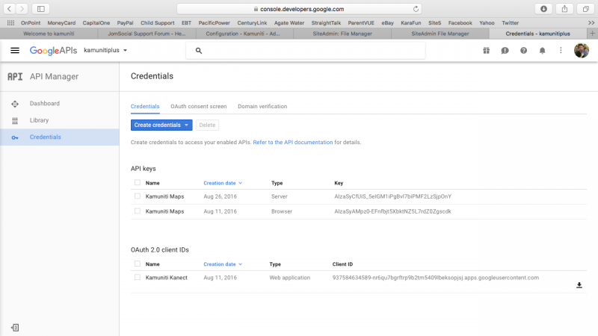The image size is (598, 336).
Task: Switch to Configuration - Kamuniti tab
Action: (x=244, y=34)
